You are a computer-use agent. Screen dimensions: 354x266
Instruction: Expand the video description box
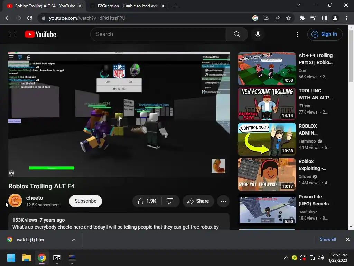point(119,221)
